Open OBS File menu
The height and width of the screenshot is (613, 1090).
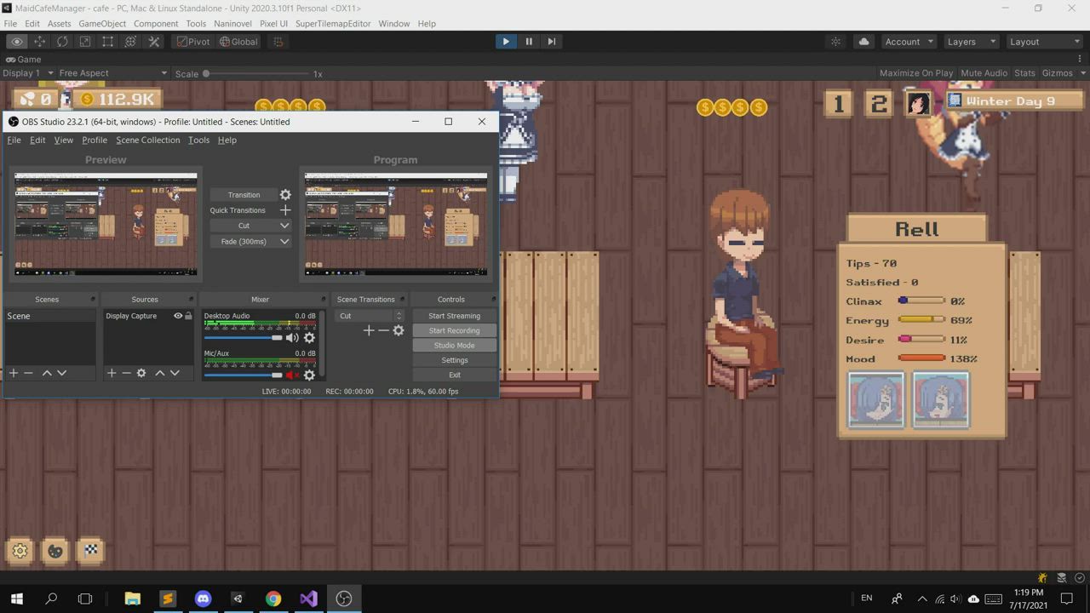[14, 140]
